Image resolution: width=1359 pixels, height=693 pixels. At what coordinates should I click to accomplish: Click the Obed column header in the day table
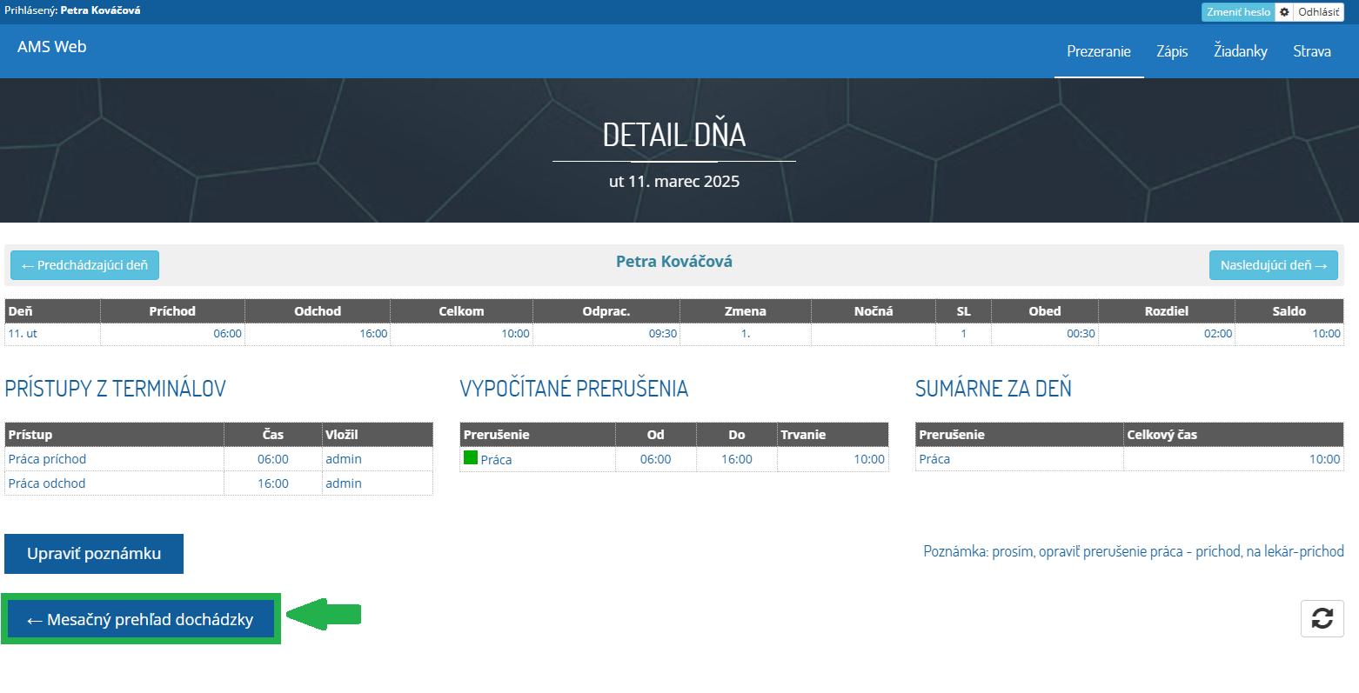[1043, 310]
